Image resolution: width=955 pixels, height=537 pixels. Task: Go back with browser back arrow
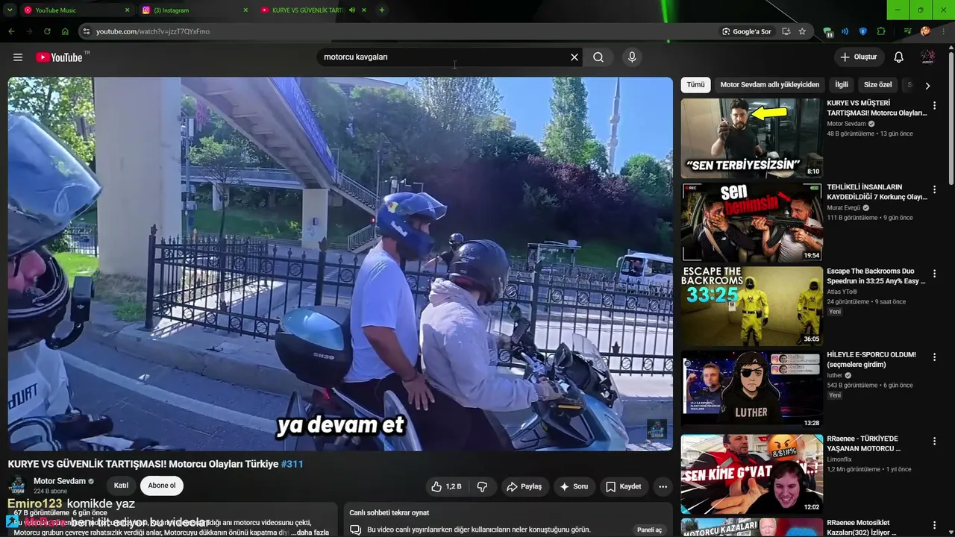click(x=11, y=31)
